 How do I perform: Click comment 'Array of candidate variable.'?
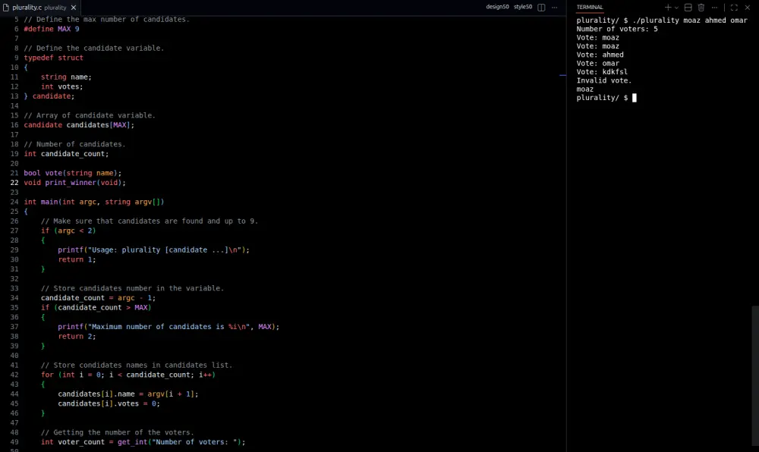(90, 115)
